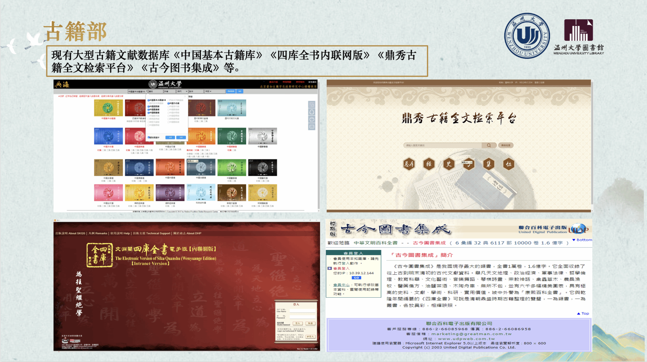The width and height of the screenshot is (647, 362).
Task: Click the User Name input field
Action: point(302,311)
